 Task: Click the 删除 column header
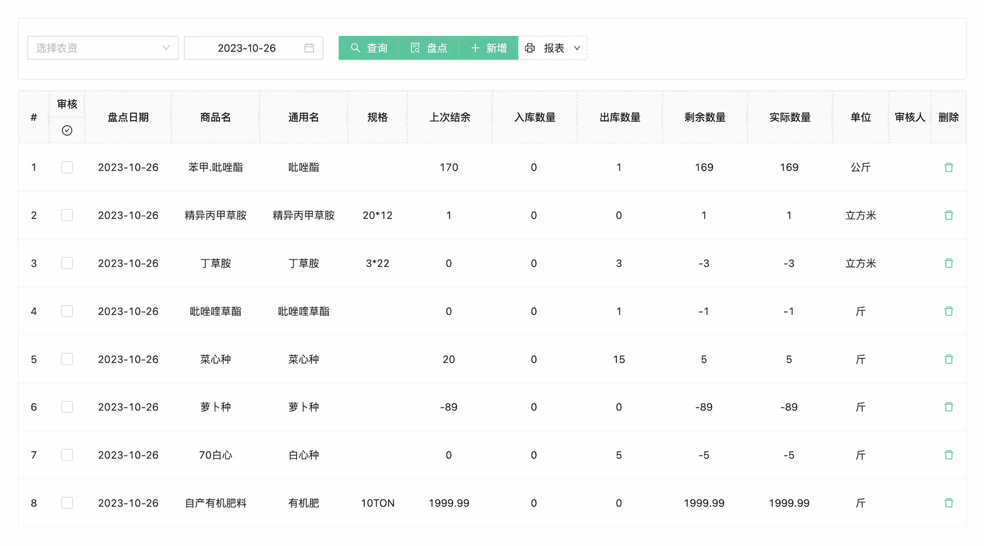click(948, 117)
